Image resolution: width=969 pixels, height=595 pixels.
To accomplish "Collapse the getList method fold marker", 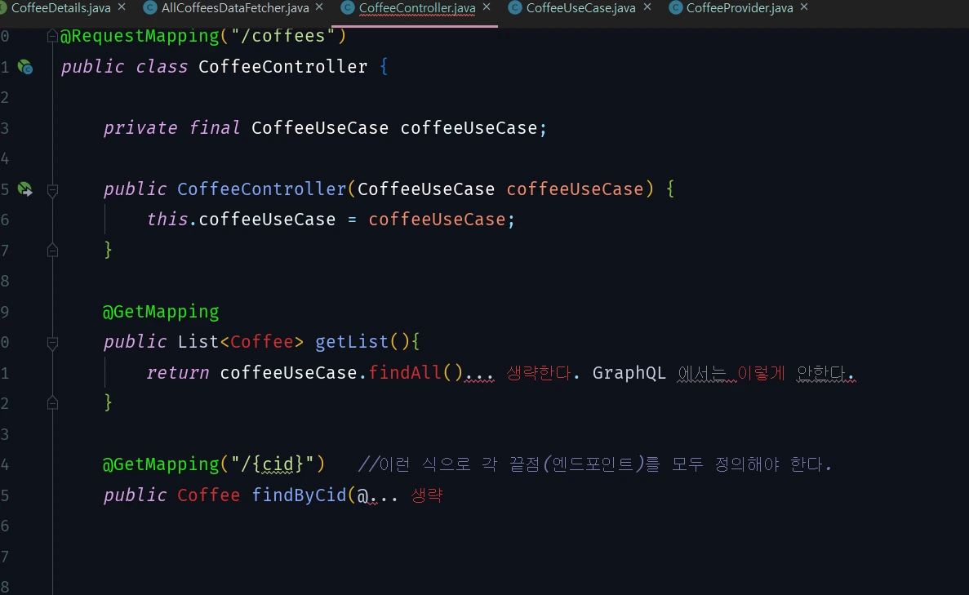I will (52, 343).
